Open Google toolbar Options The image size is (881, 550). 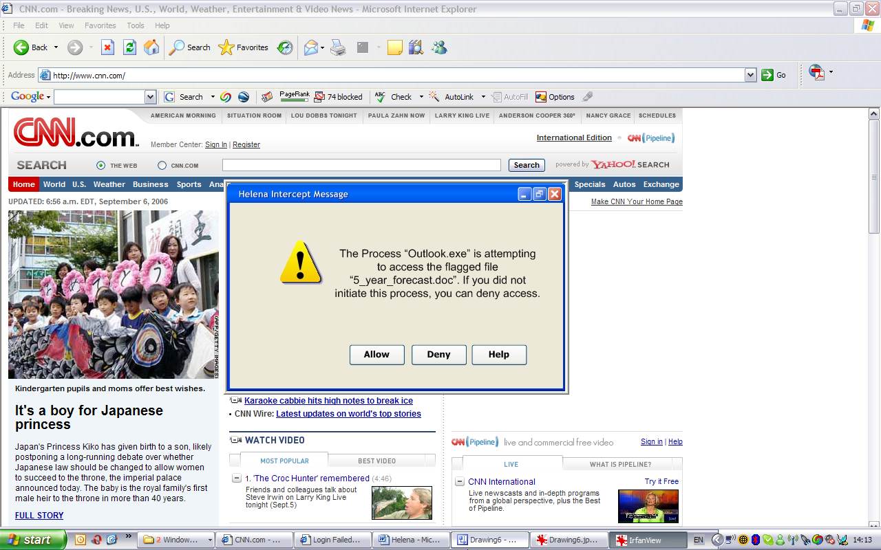[555, 97]
